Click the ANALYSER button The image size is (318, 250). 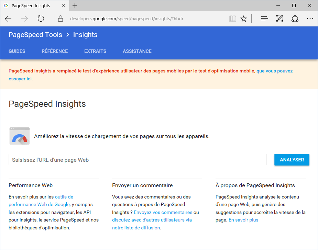pos(292,160)
